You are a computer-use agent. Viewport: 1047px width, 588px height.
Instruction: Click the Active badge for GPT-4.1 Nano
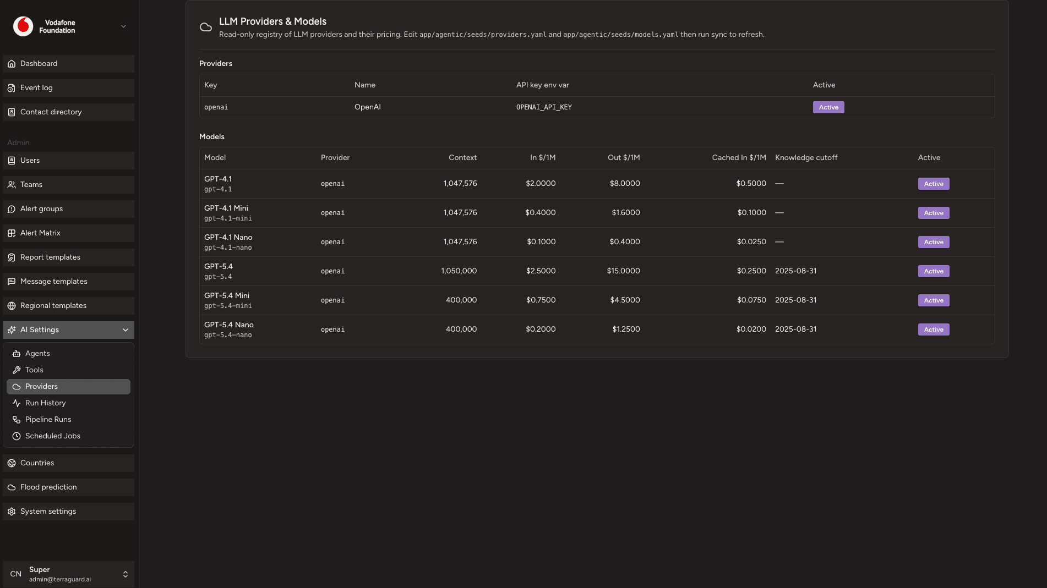click(x=934, y=242)
